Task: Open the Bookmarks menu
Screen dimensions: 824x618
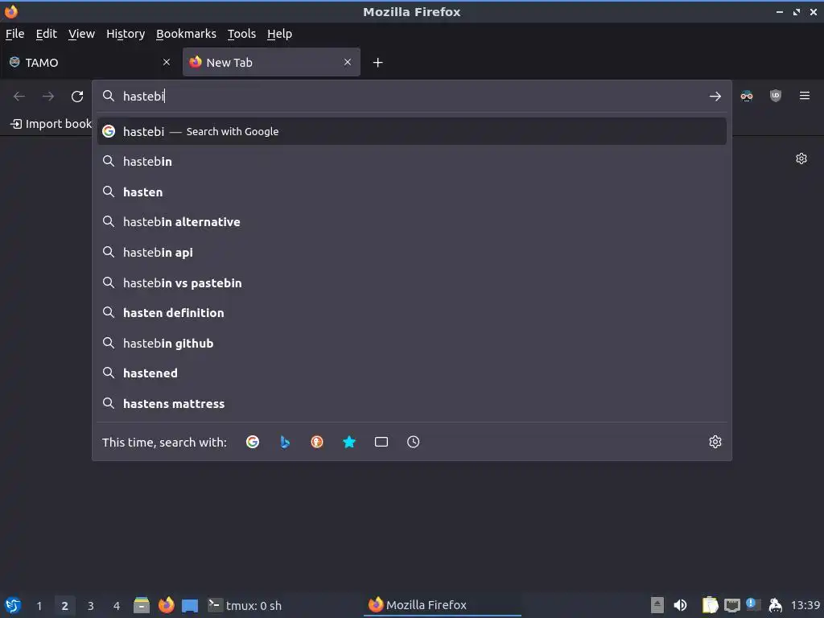Action: click(x=186, y=34)
